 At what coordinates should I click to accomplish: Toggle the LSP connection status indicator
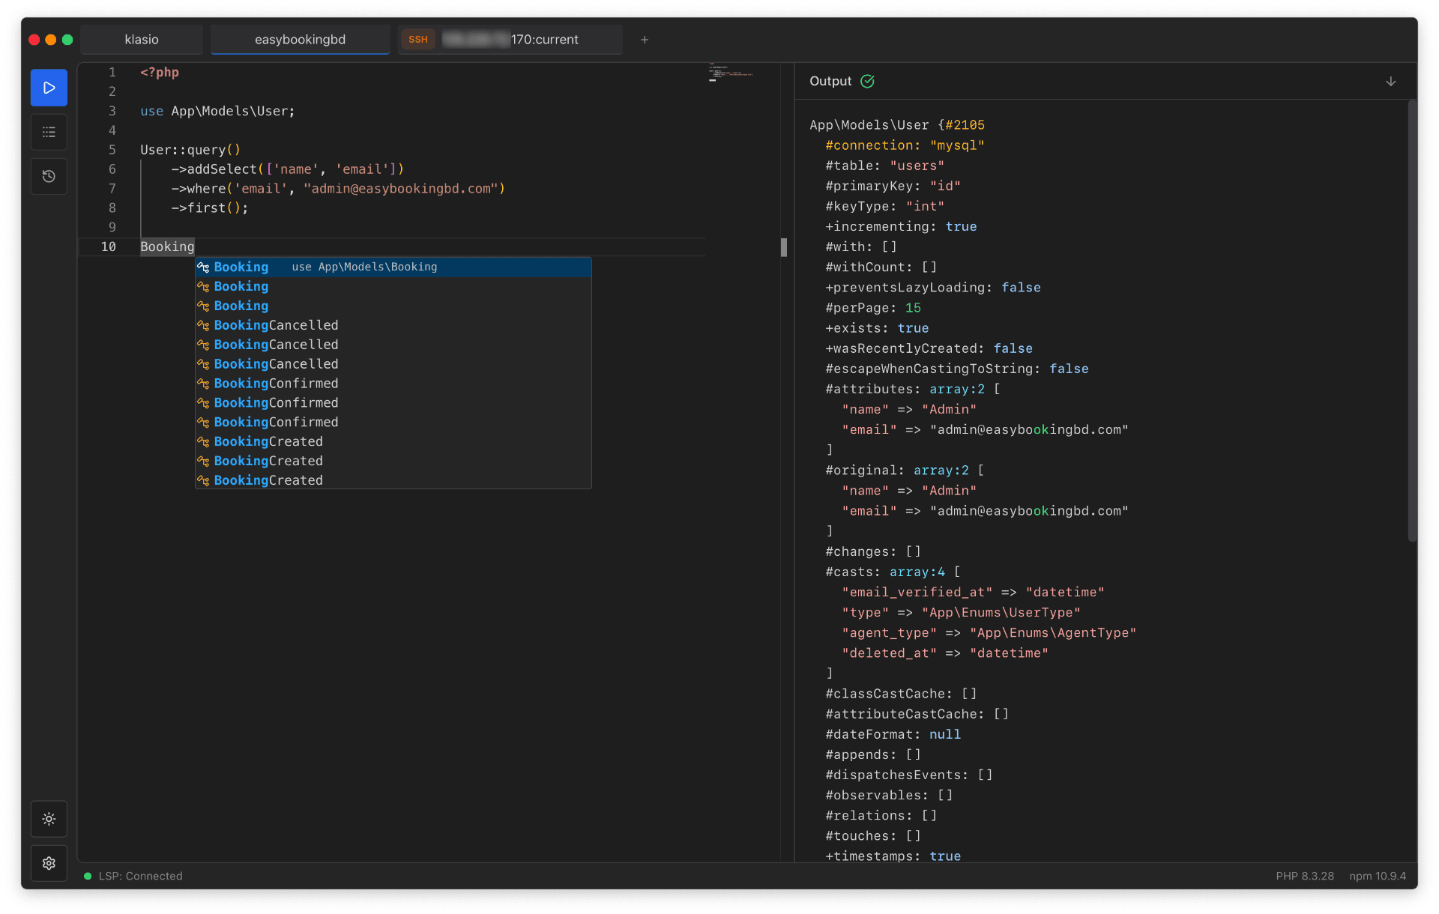point(141,876)
